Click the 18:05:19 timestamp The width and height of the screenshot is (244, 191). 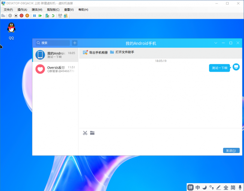click(x=161, y=61)
